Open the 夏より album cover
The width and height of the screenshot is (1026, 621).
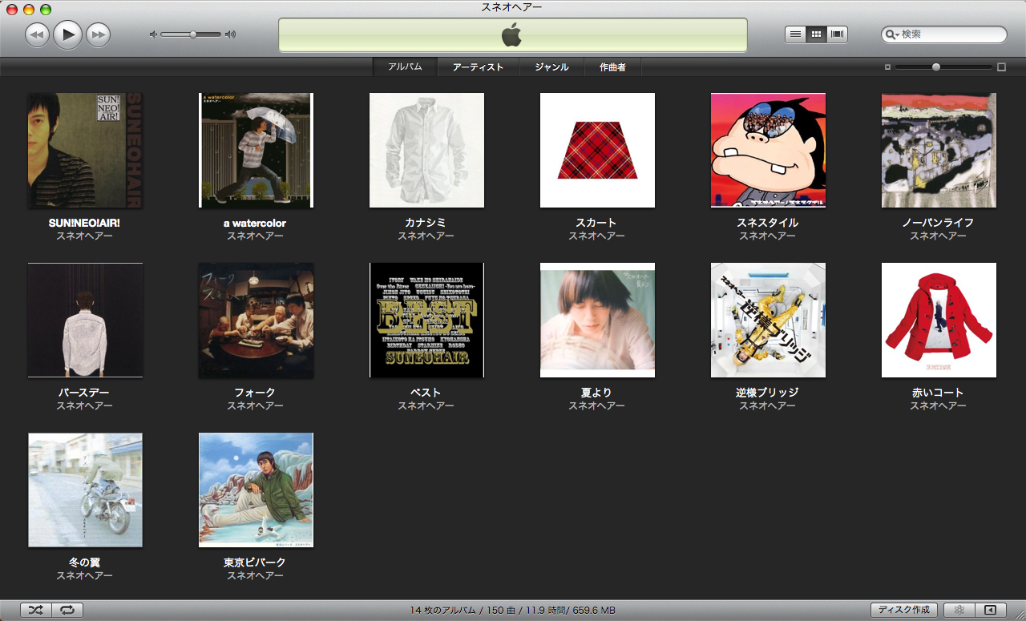(597, 320)
